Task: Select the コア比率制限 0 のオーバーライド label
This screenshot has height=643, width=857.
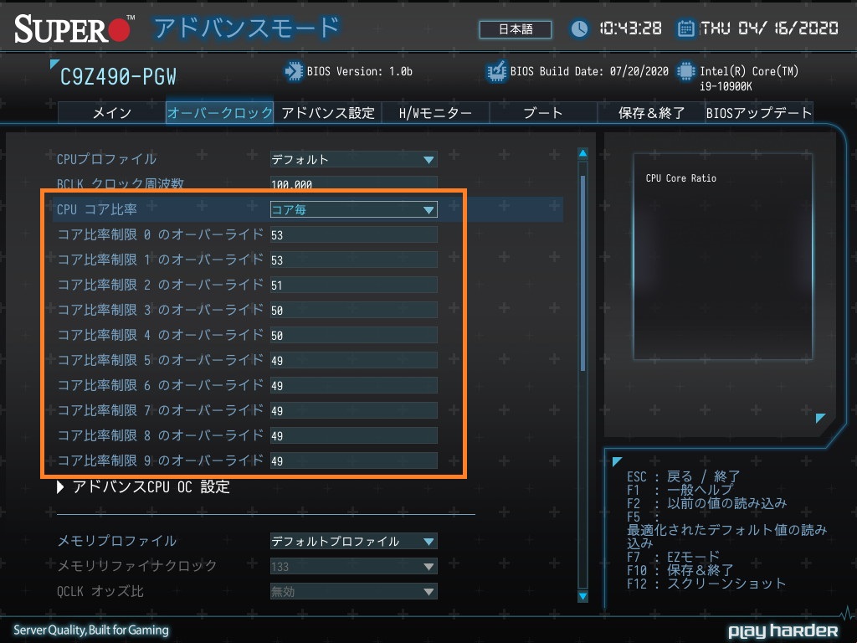Action: pyautogui.click(x=160, y=234)
